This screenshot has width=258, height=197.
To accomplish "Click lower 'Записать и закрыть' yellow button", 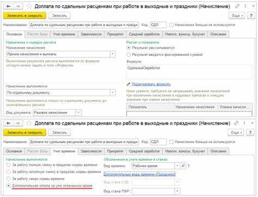I will (24, 132).
